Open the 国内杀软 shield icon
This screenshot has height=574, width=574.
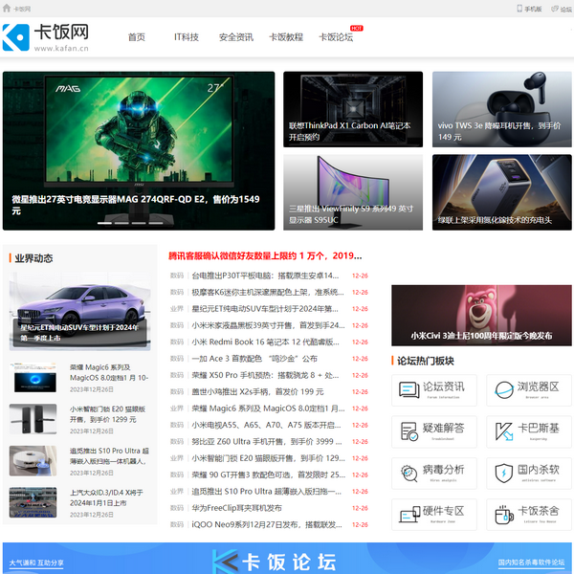point(501,472)
